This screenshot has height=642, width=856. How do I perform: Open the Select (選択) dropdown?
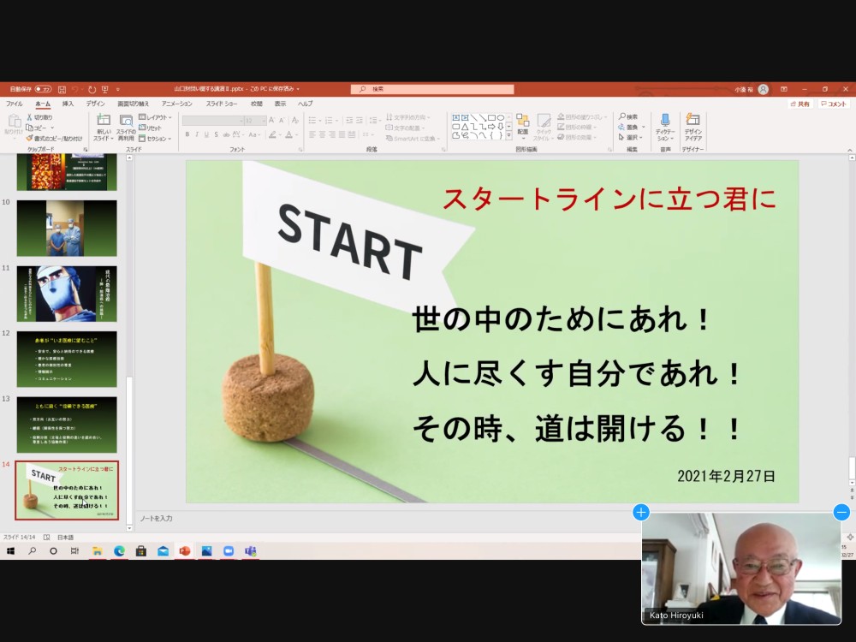tap(630, 138)
